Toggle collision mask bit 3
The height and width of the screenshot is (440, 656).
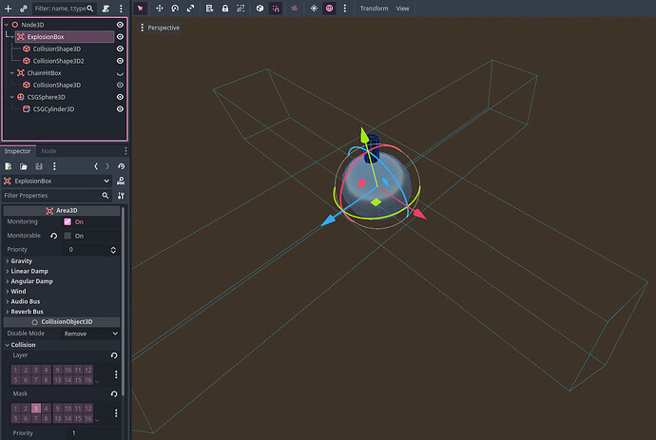[36, 409]
